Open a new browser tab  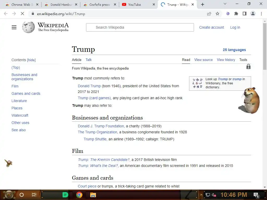click(x=202, y=4)
